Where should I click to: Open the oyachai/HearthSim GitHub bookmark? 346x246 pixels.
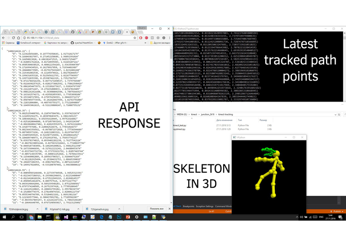coord(83,43)
